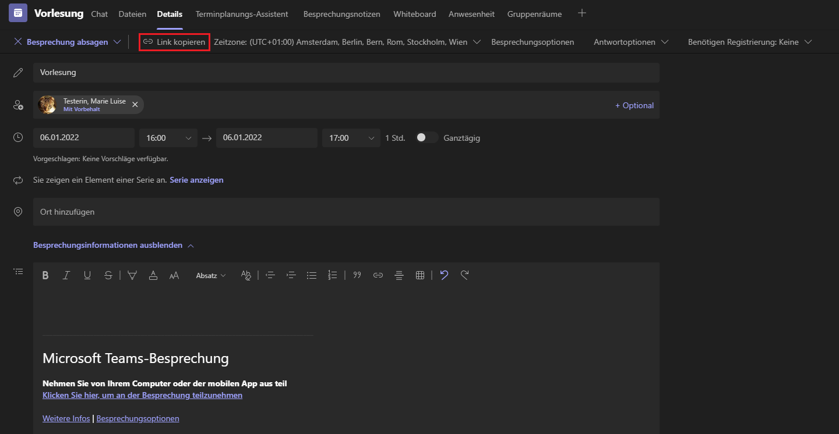Insert a horizontal rule
Image resolution: width=839 pixels, height=434 pixels.
399,275
